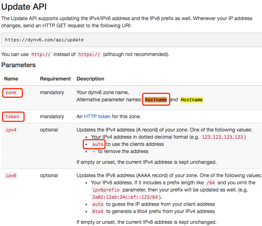Screen dimensions: 262x226
Task: Click the HTTP token link
Action: (97, 116)
